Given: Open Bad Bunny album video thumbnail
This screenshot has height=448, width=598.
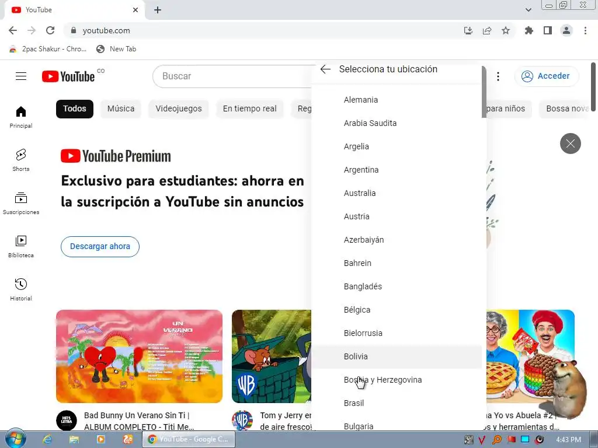Looking at the screenshot, I should [x=139, y=356].
